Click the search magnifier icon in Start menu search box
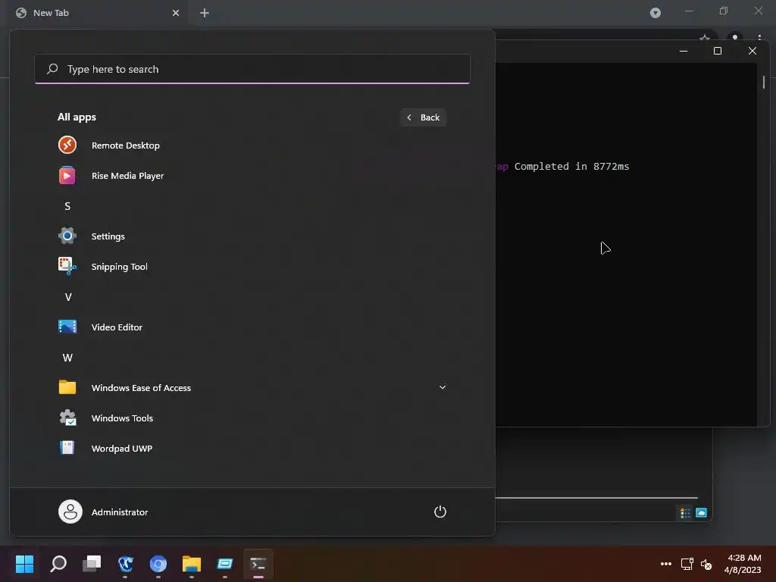Viewport: 776px width, 582px height. [x=52, y=69]
